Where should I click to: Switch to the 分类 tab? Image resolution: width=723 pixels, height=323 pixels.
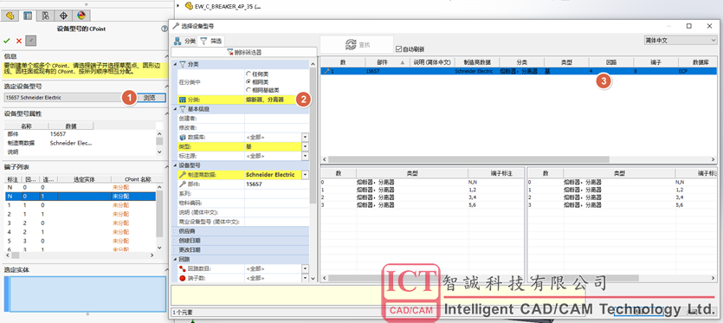point(185,41)
